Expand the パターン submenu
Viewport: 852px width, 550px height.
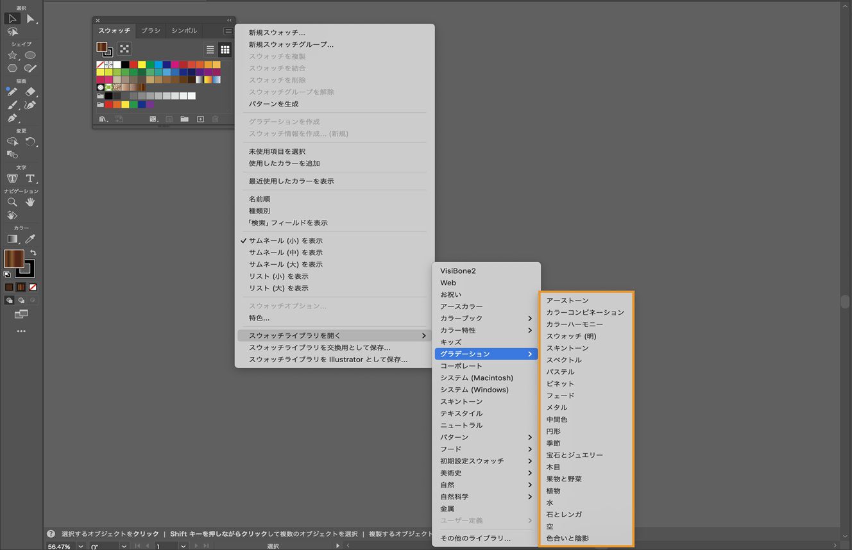point(486,437)
